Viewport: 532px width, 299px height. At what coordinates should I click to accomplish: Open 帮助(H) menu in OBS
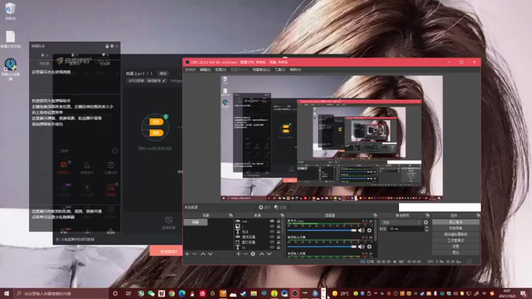pyautogui.click(x=295, y=70)
